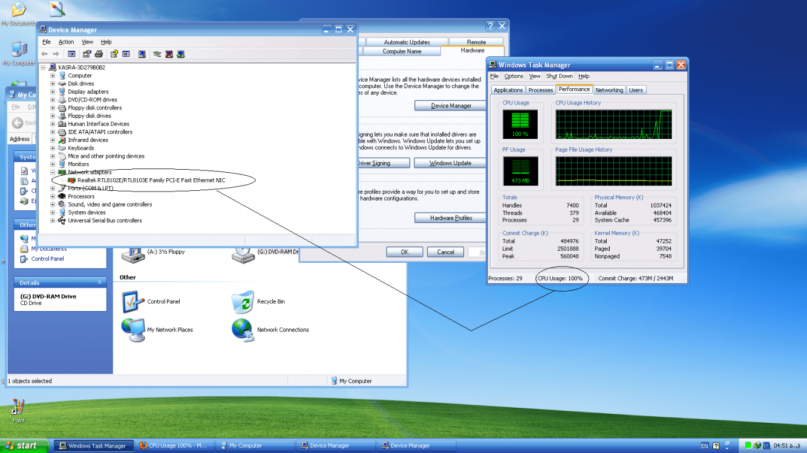Viewport: 807px width, 453px height.
Task: Click the help question-mark icon in the taskbar tray
Action: pyautogui.click(x=716, y=446)
